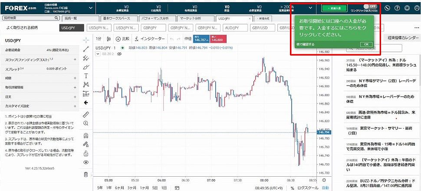
Task: Open chart settings gear icon
Action: coord(324,180)
